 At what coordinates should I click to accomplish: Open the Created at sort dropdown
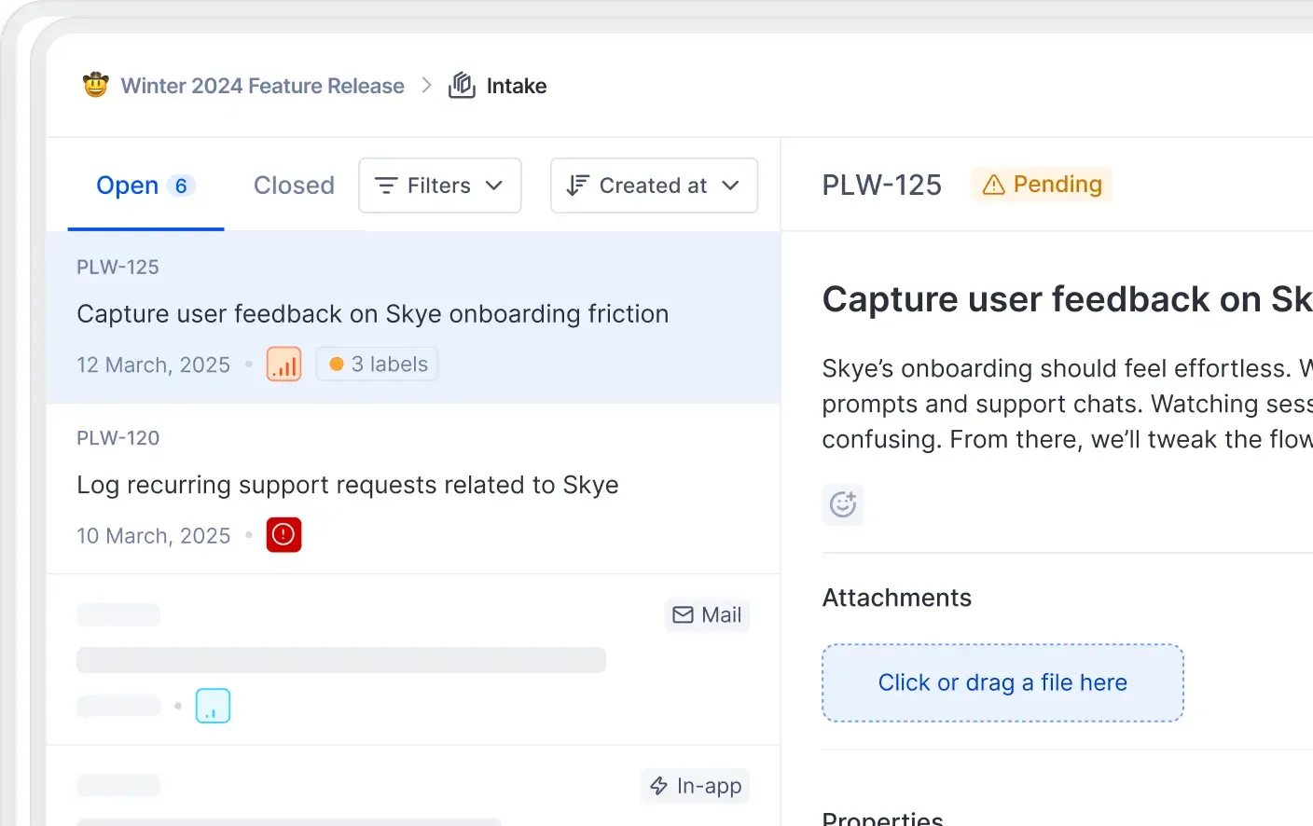(x=654, y=186)
